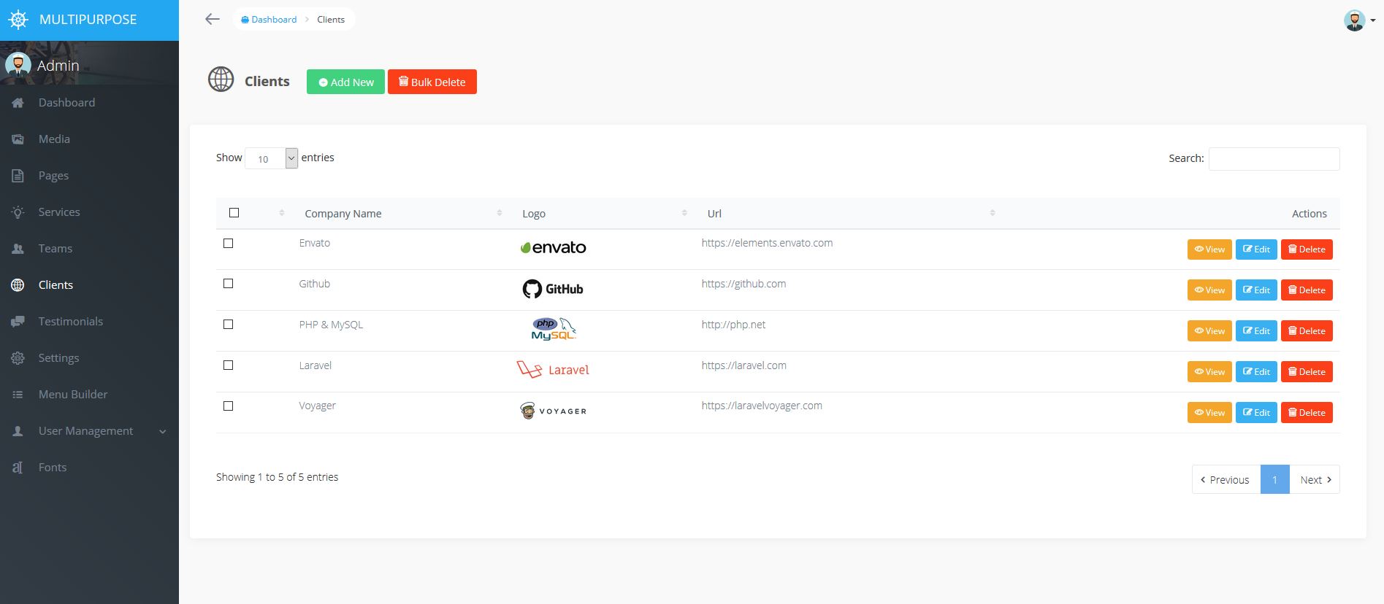Click the Media image icon in sidebar
Screen dimensions: 1384x604
coord(18,139)
